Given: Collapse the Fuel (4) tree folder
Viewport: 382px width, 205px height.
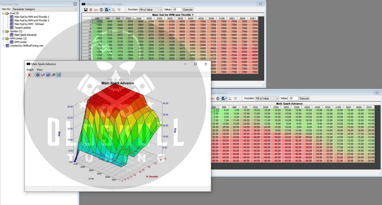Looking at the screenshot, I should 3,13.
